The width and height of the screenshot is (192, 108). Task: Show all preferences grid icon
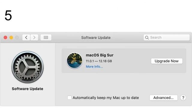click(46, 37)
